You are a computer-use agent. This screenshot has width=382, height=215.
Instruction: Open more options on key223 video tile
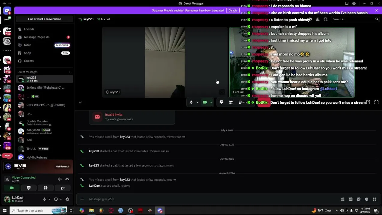(222, 92)
